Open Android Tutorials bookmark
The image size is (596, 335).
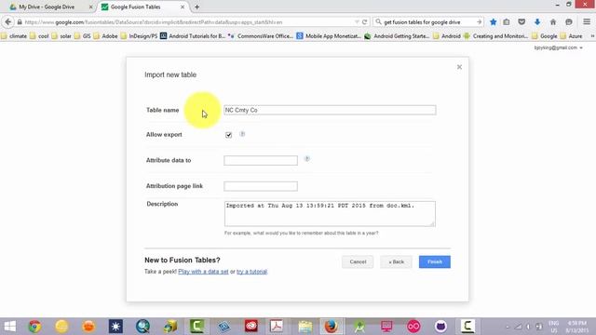click(193, 36)
